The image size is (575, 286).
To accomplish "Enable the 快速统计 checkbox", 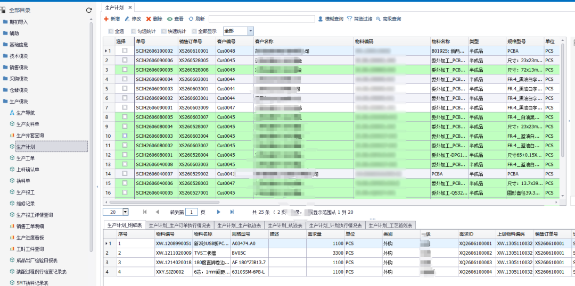I will (x=165, y=31).
